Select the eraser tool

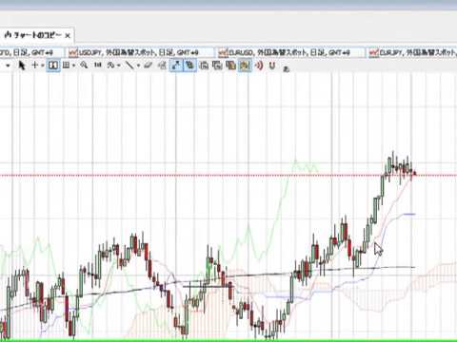click(x=149, y=66)
